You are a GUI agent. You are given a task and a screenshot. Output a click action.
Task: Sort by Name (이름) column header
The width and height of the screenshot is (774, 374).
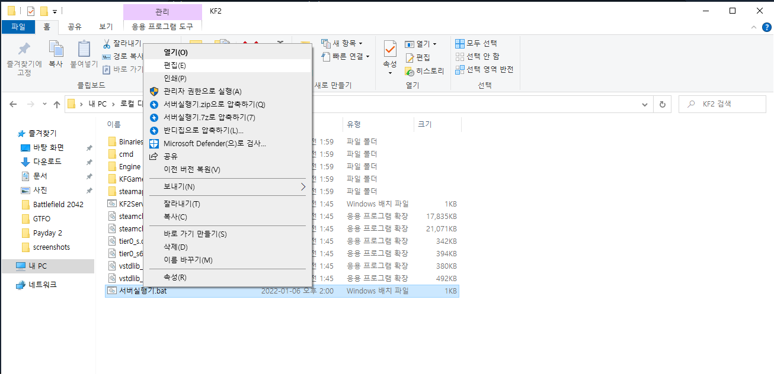point(114,124)
